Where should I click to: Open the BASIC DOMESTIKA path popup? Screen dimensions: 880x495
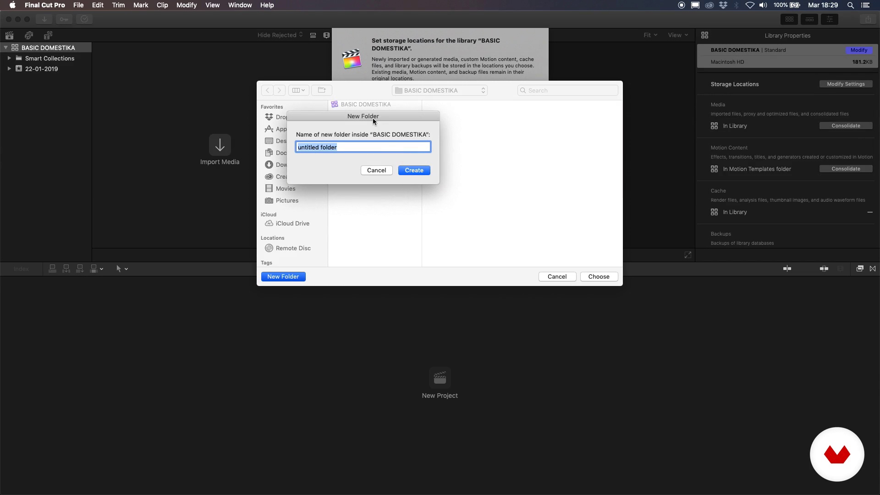(x=440, y=90)
